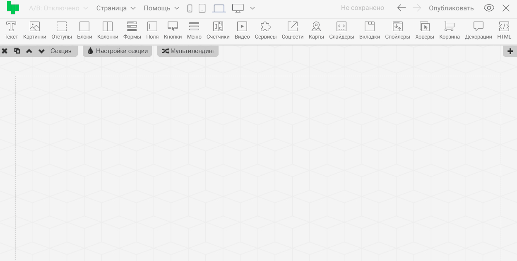Move section down with chevron arrow
The height and width of the screenshot is (261, 517).
click(41, 51)
